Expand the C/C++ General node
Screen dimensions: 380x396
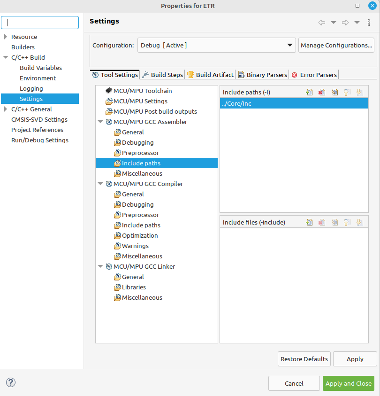[6, 109]
